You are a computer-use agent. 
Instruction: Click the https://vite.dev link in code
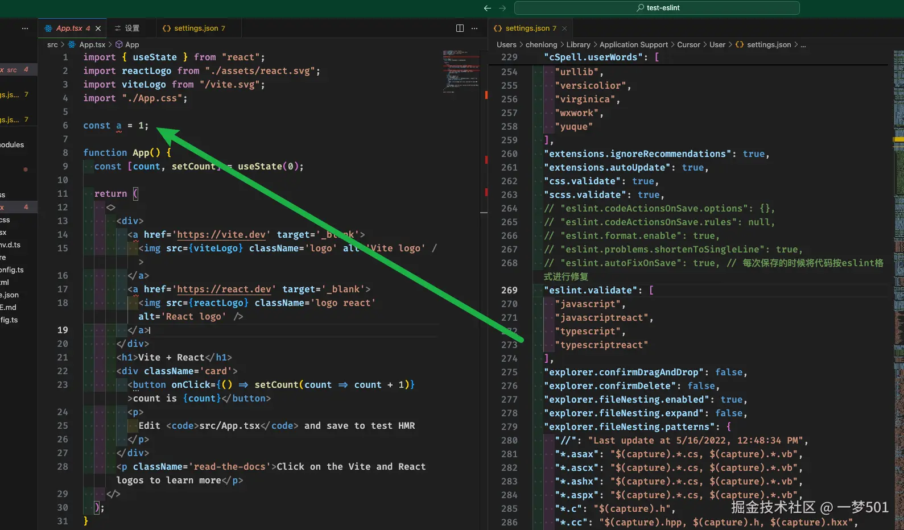221,234
